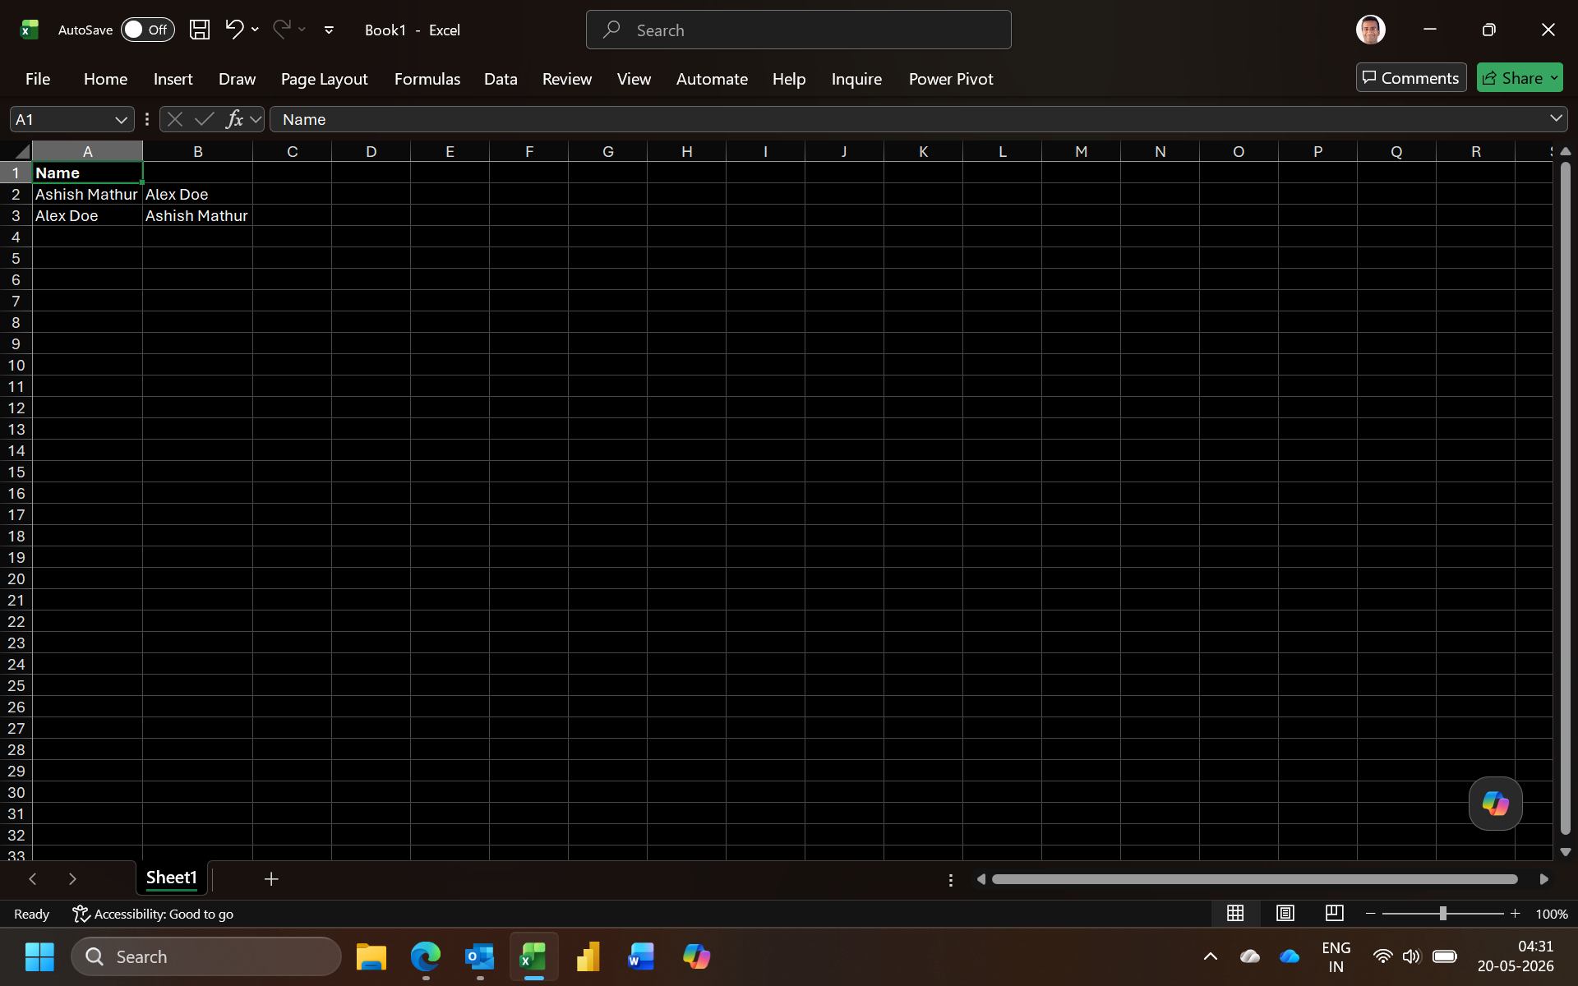Click the horizontal scrollbar right arrow
Image resolution: width=1578 pixels, height=986 pixels.
click(1544, 879)
